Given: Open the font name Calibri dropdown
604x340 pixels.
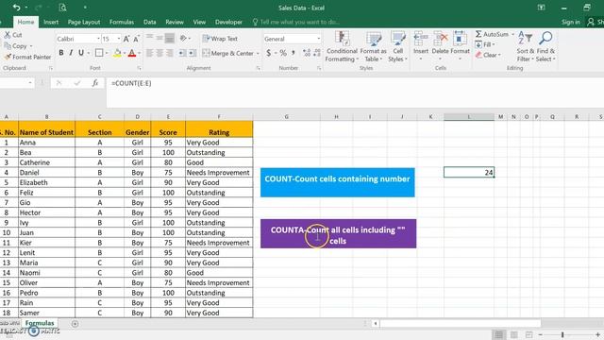Looking at the screenshot, I should click(x=98, y=39).
